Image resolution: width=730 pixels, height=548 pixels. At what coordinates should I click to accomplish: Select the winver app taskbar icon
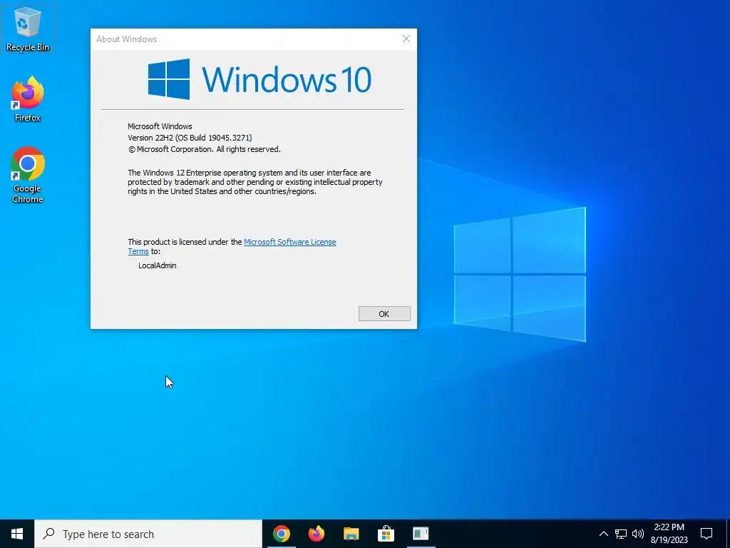[421, 534]
